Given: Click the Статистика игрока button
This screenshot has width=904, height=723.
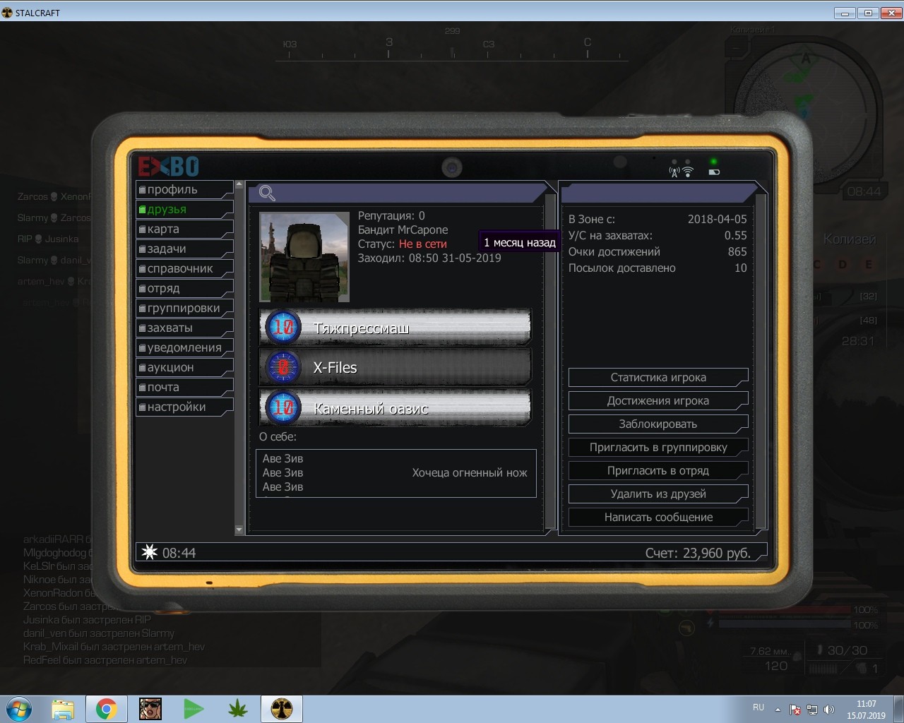Looking at the screenshot, I should click(658, 378).
